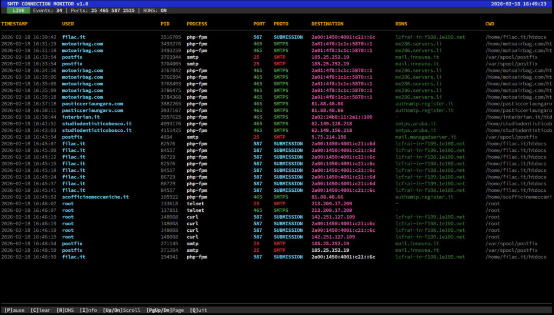Viewport: 554px width, 315px height.
Task: Click timestamp 2026-02-18 16:35:18
Action: (29, 97)
